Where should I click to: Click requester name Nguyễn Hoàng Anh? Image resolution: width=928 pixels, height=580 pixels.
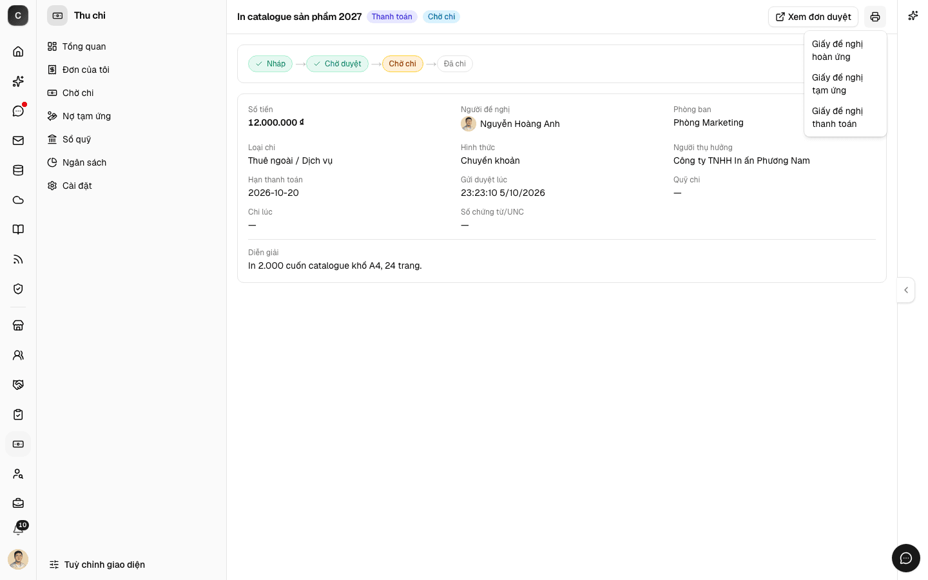tap(519, 124)
